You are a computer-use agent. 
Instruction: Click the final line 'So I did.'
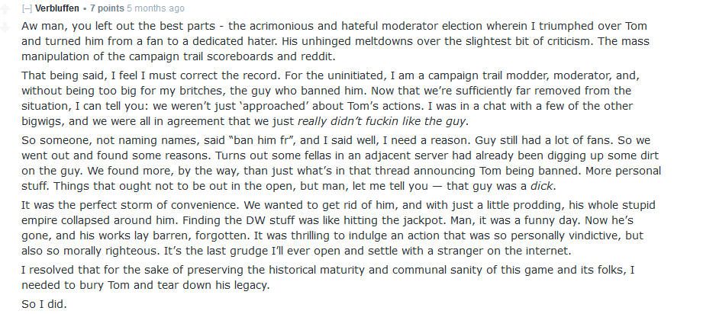coord(44,304)
